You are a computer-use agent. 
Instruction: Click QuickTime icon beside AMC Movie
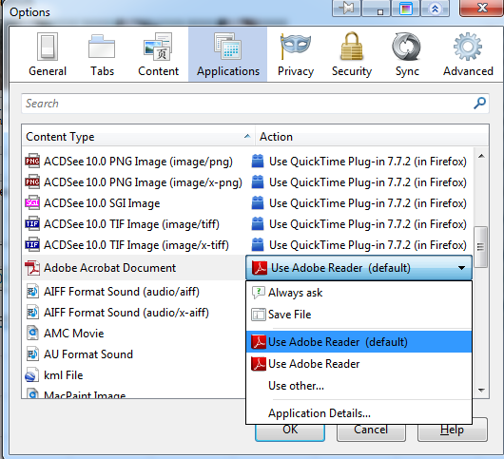click(32, 334)
